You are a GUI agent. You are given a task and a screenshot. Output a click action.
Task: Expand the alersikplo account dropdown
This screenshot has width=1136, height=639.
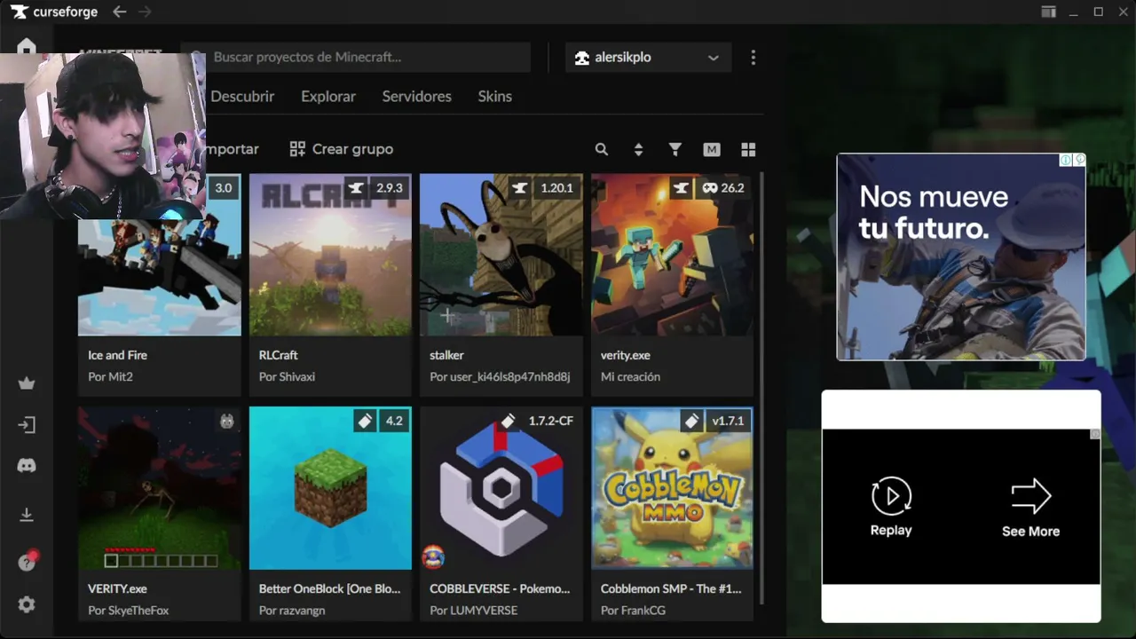648,58
